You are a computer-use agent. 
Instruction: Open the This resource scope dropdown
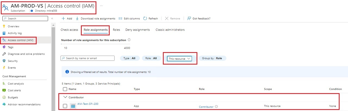coord(179,59)
